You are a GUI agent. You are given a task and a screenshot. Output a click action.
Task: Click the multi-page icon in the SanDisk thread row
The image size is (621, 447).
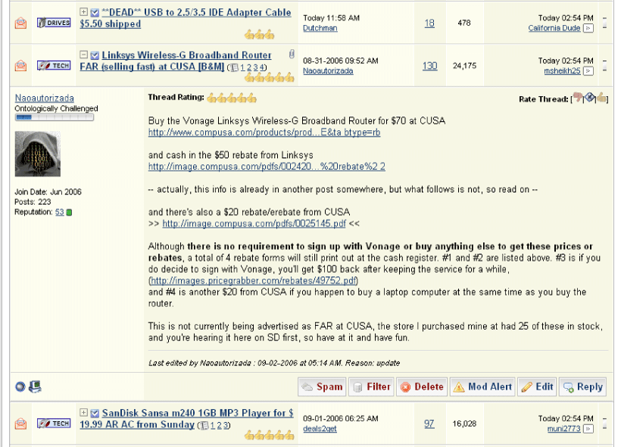[204, 426]
